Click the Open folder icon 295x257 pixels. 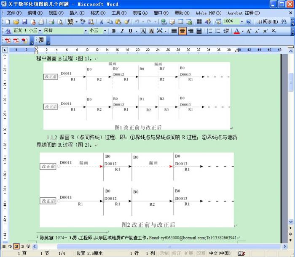(16, 21)
